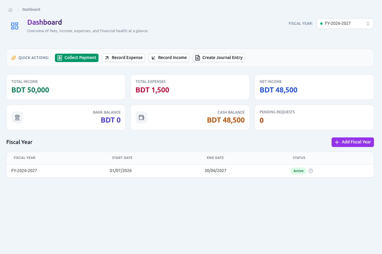This screenshot has width=382, height=254.
Task: Open Record Income quick action
Action: coord(169,58)
